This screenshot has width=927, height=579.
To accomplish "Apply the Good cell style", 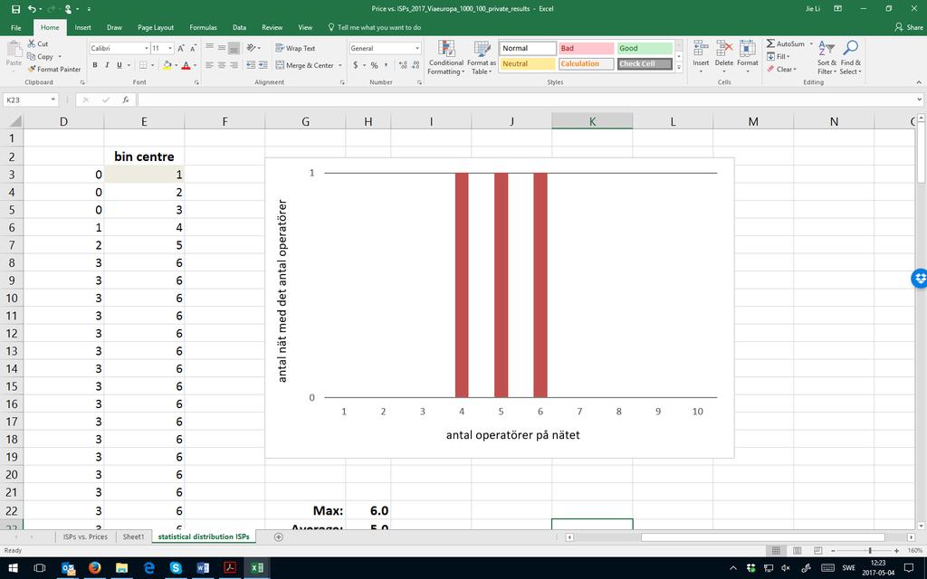I will click(x=645, y=49).
